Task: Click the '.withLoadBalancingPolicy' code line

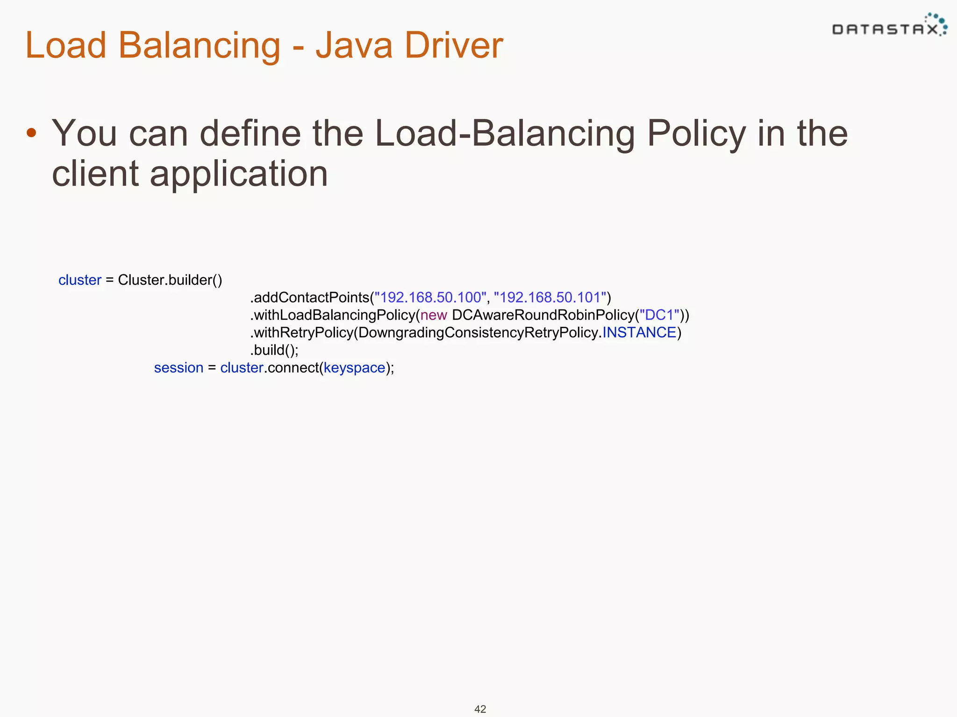Action: click(470, 315)
